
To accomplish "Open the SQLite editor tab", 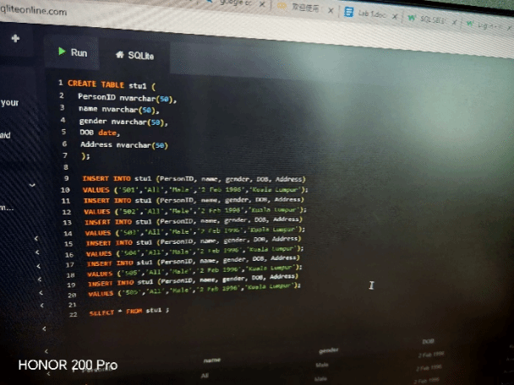I will coord(140,55).
